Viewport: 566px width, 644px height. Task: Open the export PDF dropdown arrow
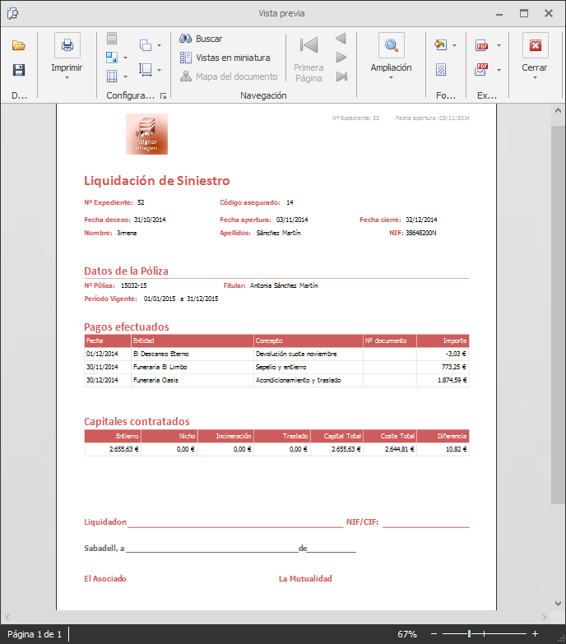[499, 45]
